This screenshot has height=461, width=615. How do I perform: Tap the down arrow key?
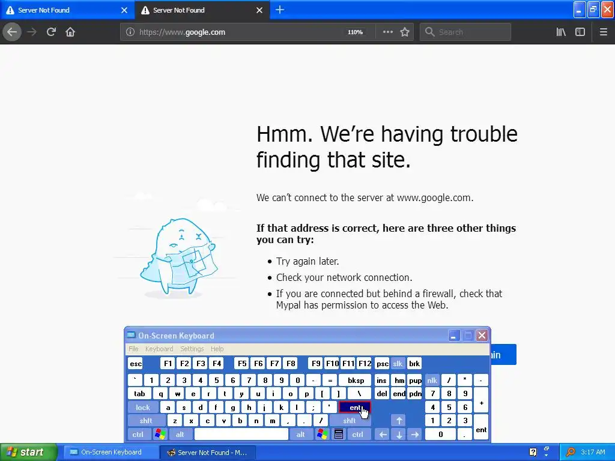click(399, 435)
